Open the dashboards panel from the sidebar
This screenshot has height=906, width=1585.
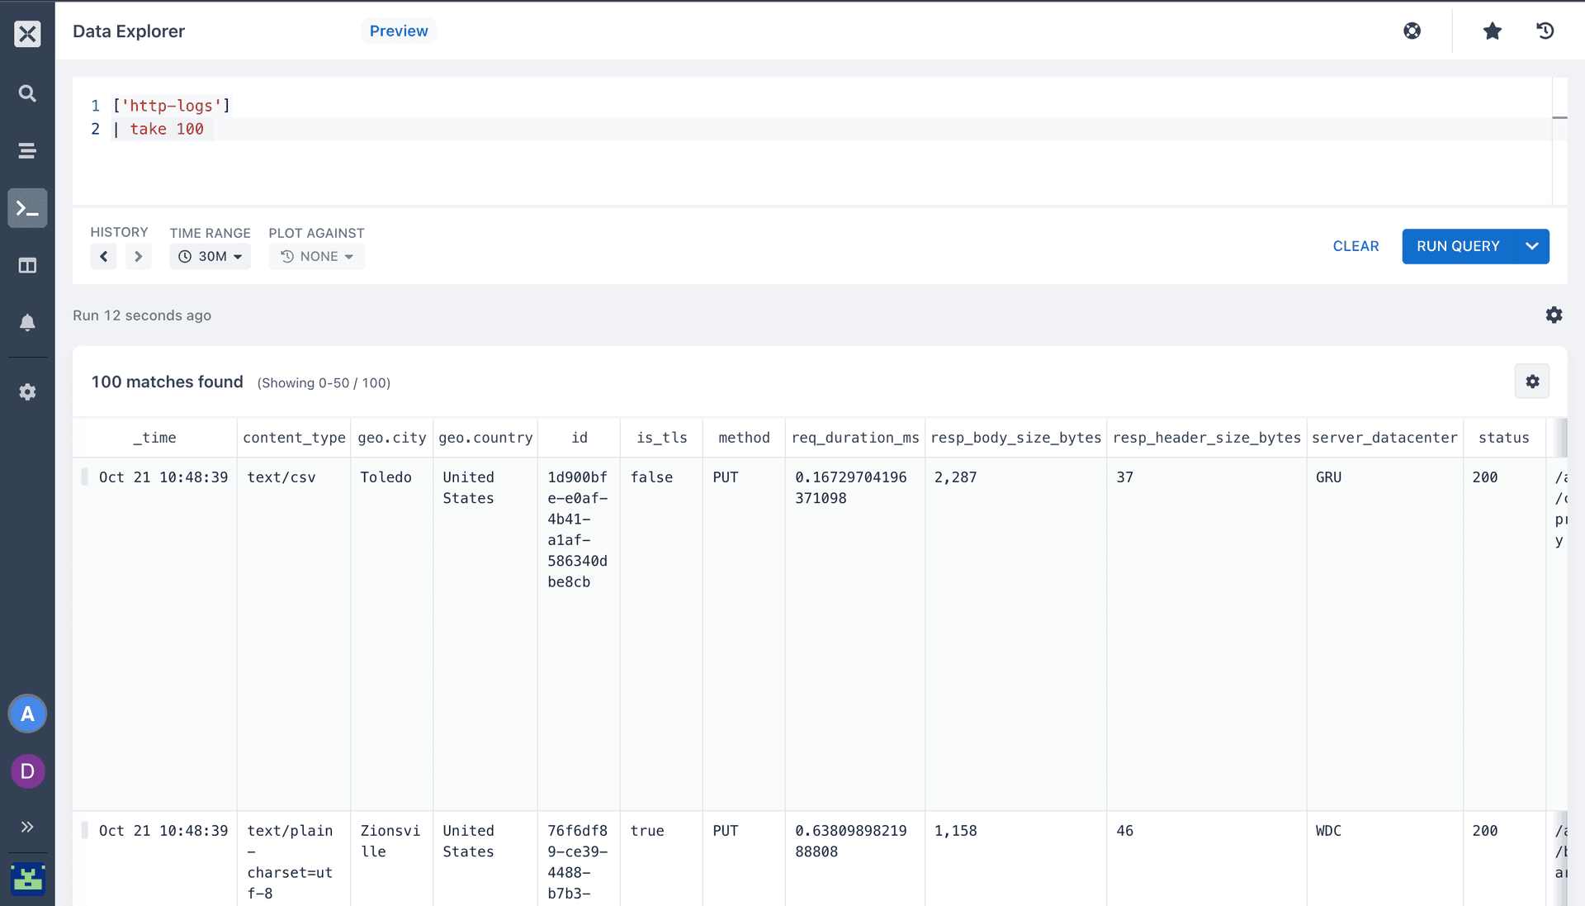pos(27,266)
